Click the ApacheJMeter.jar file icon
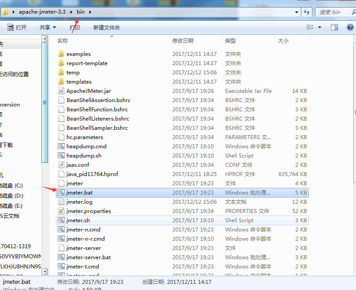The height and width of the screenshot is (290, 356). pyautogui.click(x=61, y=91)
